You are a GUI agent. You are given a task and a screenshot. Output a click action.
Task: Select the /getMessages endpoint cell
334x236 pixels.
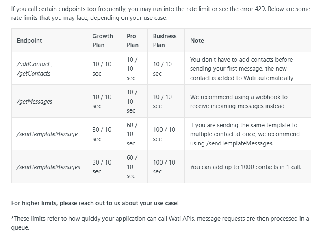49,102
